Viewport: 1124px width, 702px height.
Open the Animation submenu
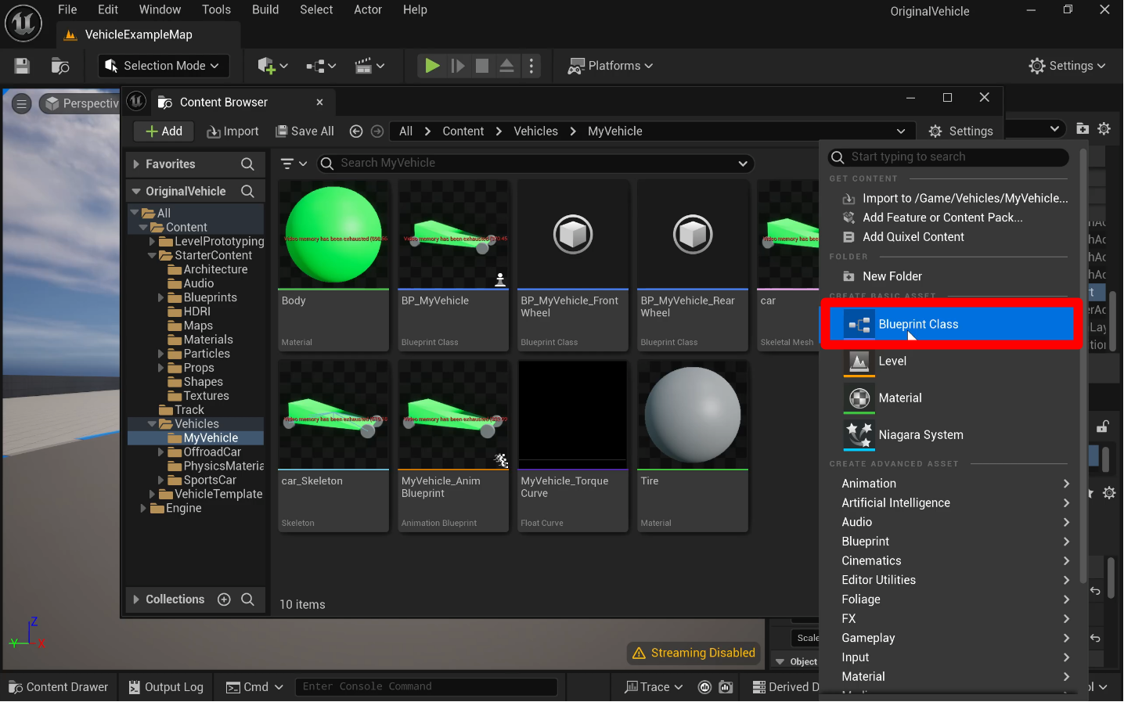954,484
